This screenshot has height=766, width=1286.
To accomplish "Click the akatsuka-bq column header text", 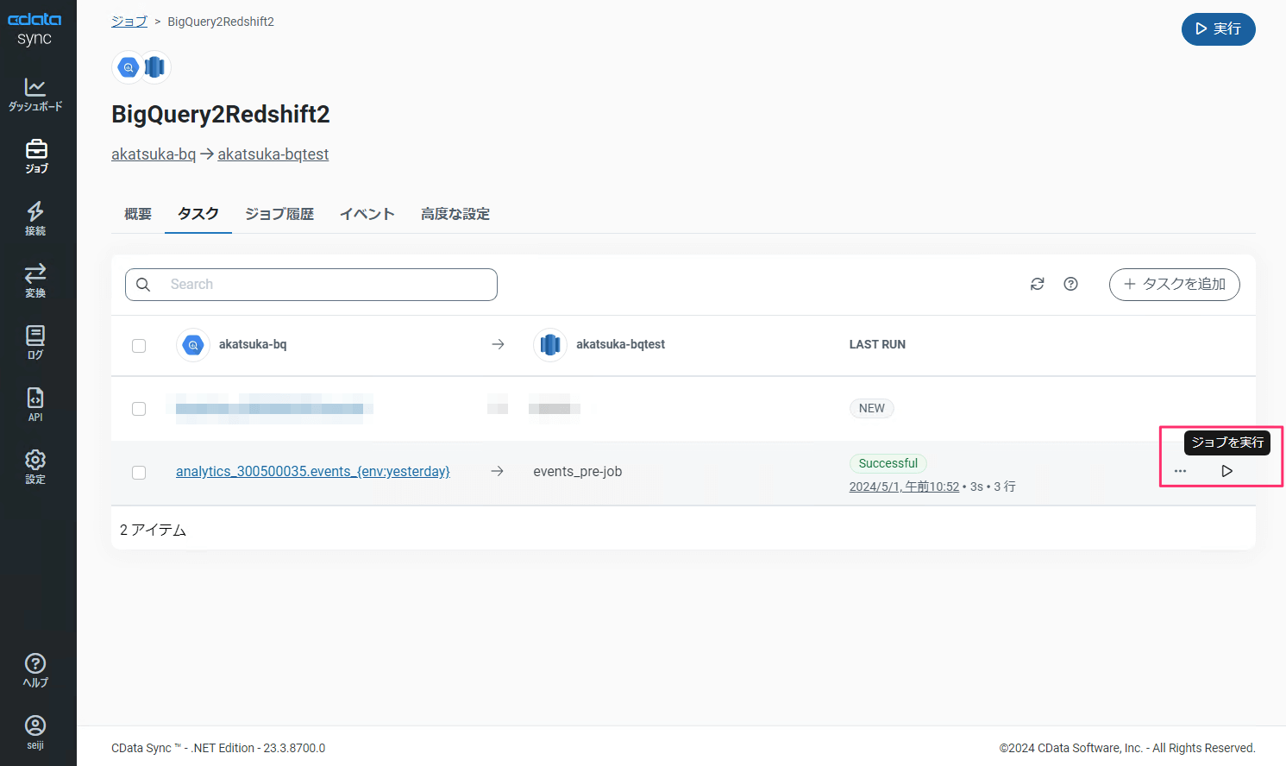I will pos(253,344).
